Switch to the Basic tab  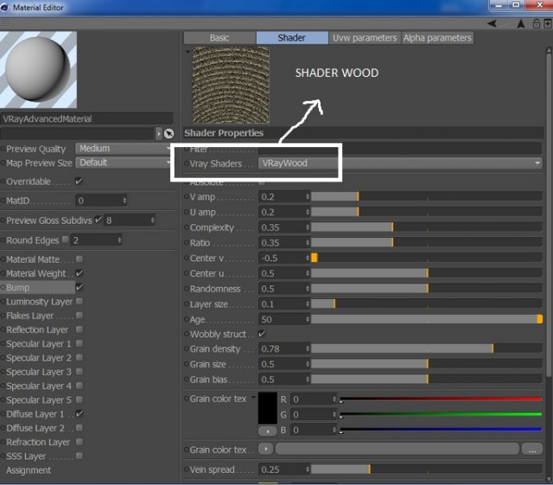(219, 38)
